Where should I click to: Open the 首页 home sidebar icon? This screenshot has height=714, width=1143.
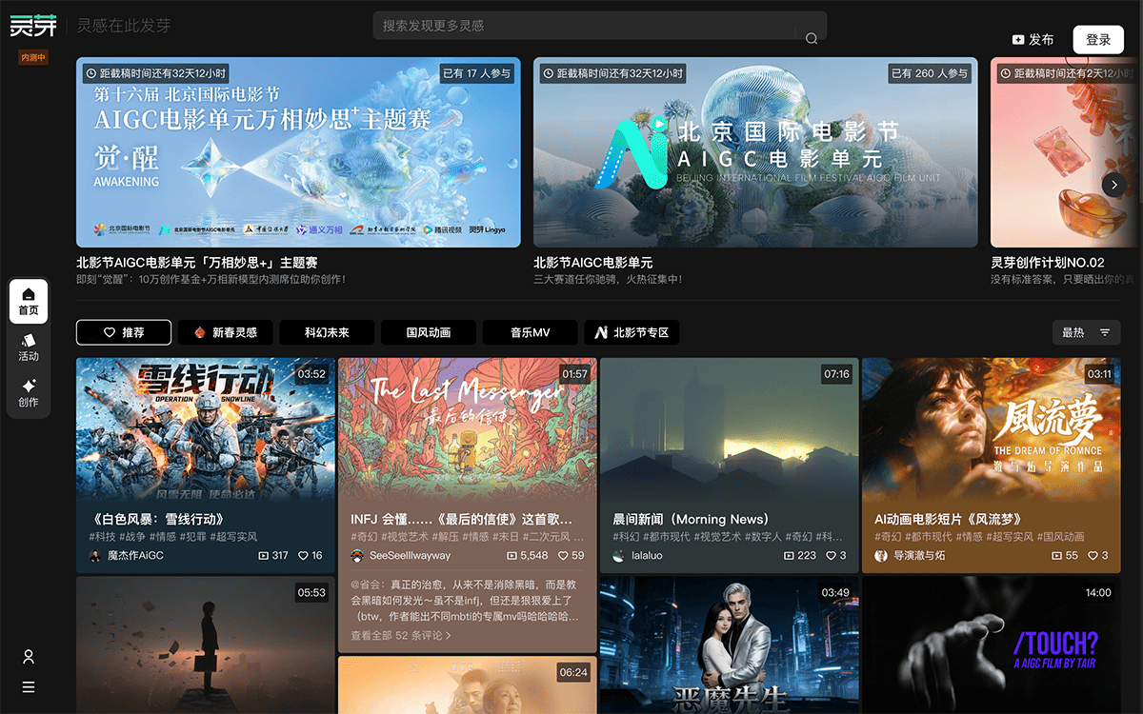click(x=29, y=301)
